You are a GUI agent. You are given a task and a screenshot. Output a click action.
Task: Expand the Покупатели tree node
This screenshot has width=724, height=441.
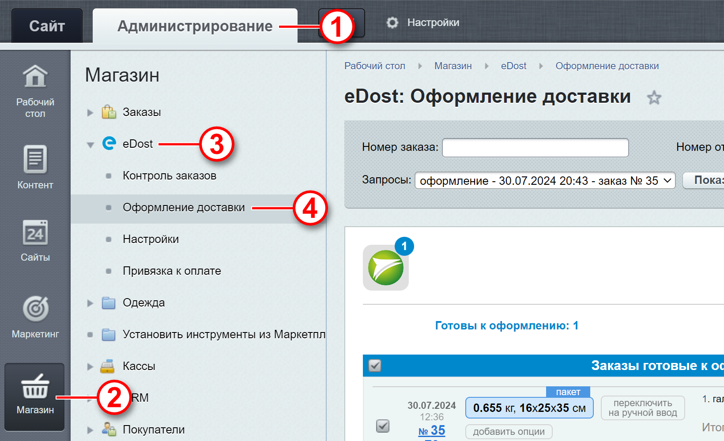click(90, 430)
